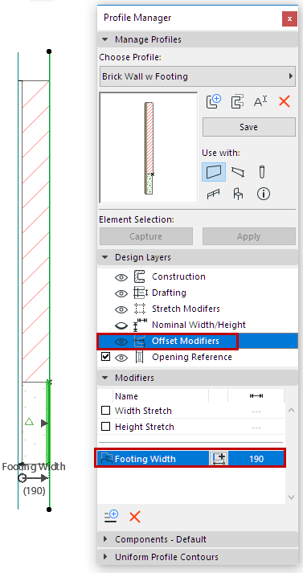The width and height of the screenshot is (303, 573).
Task: Enable the Height Stretch checkbox
Action: (105, 427)
